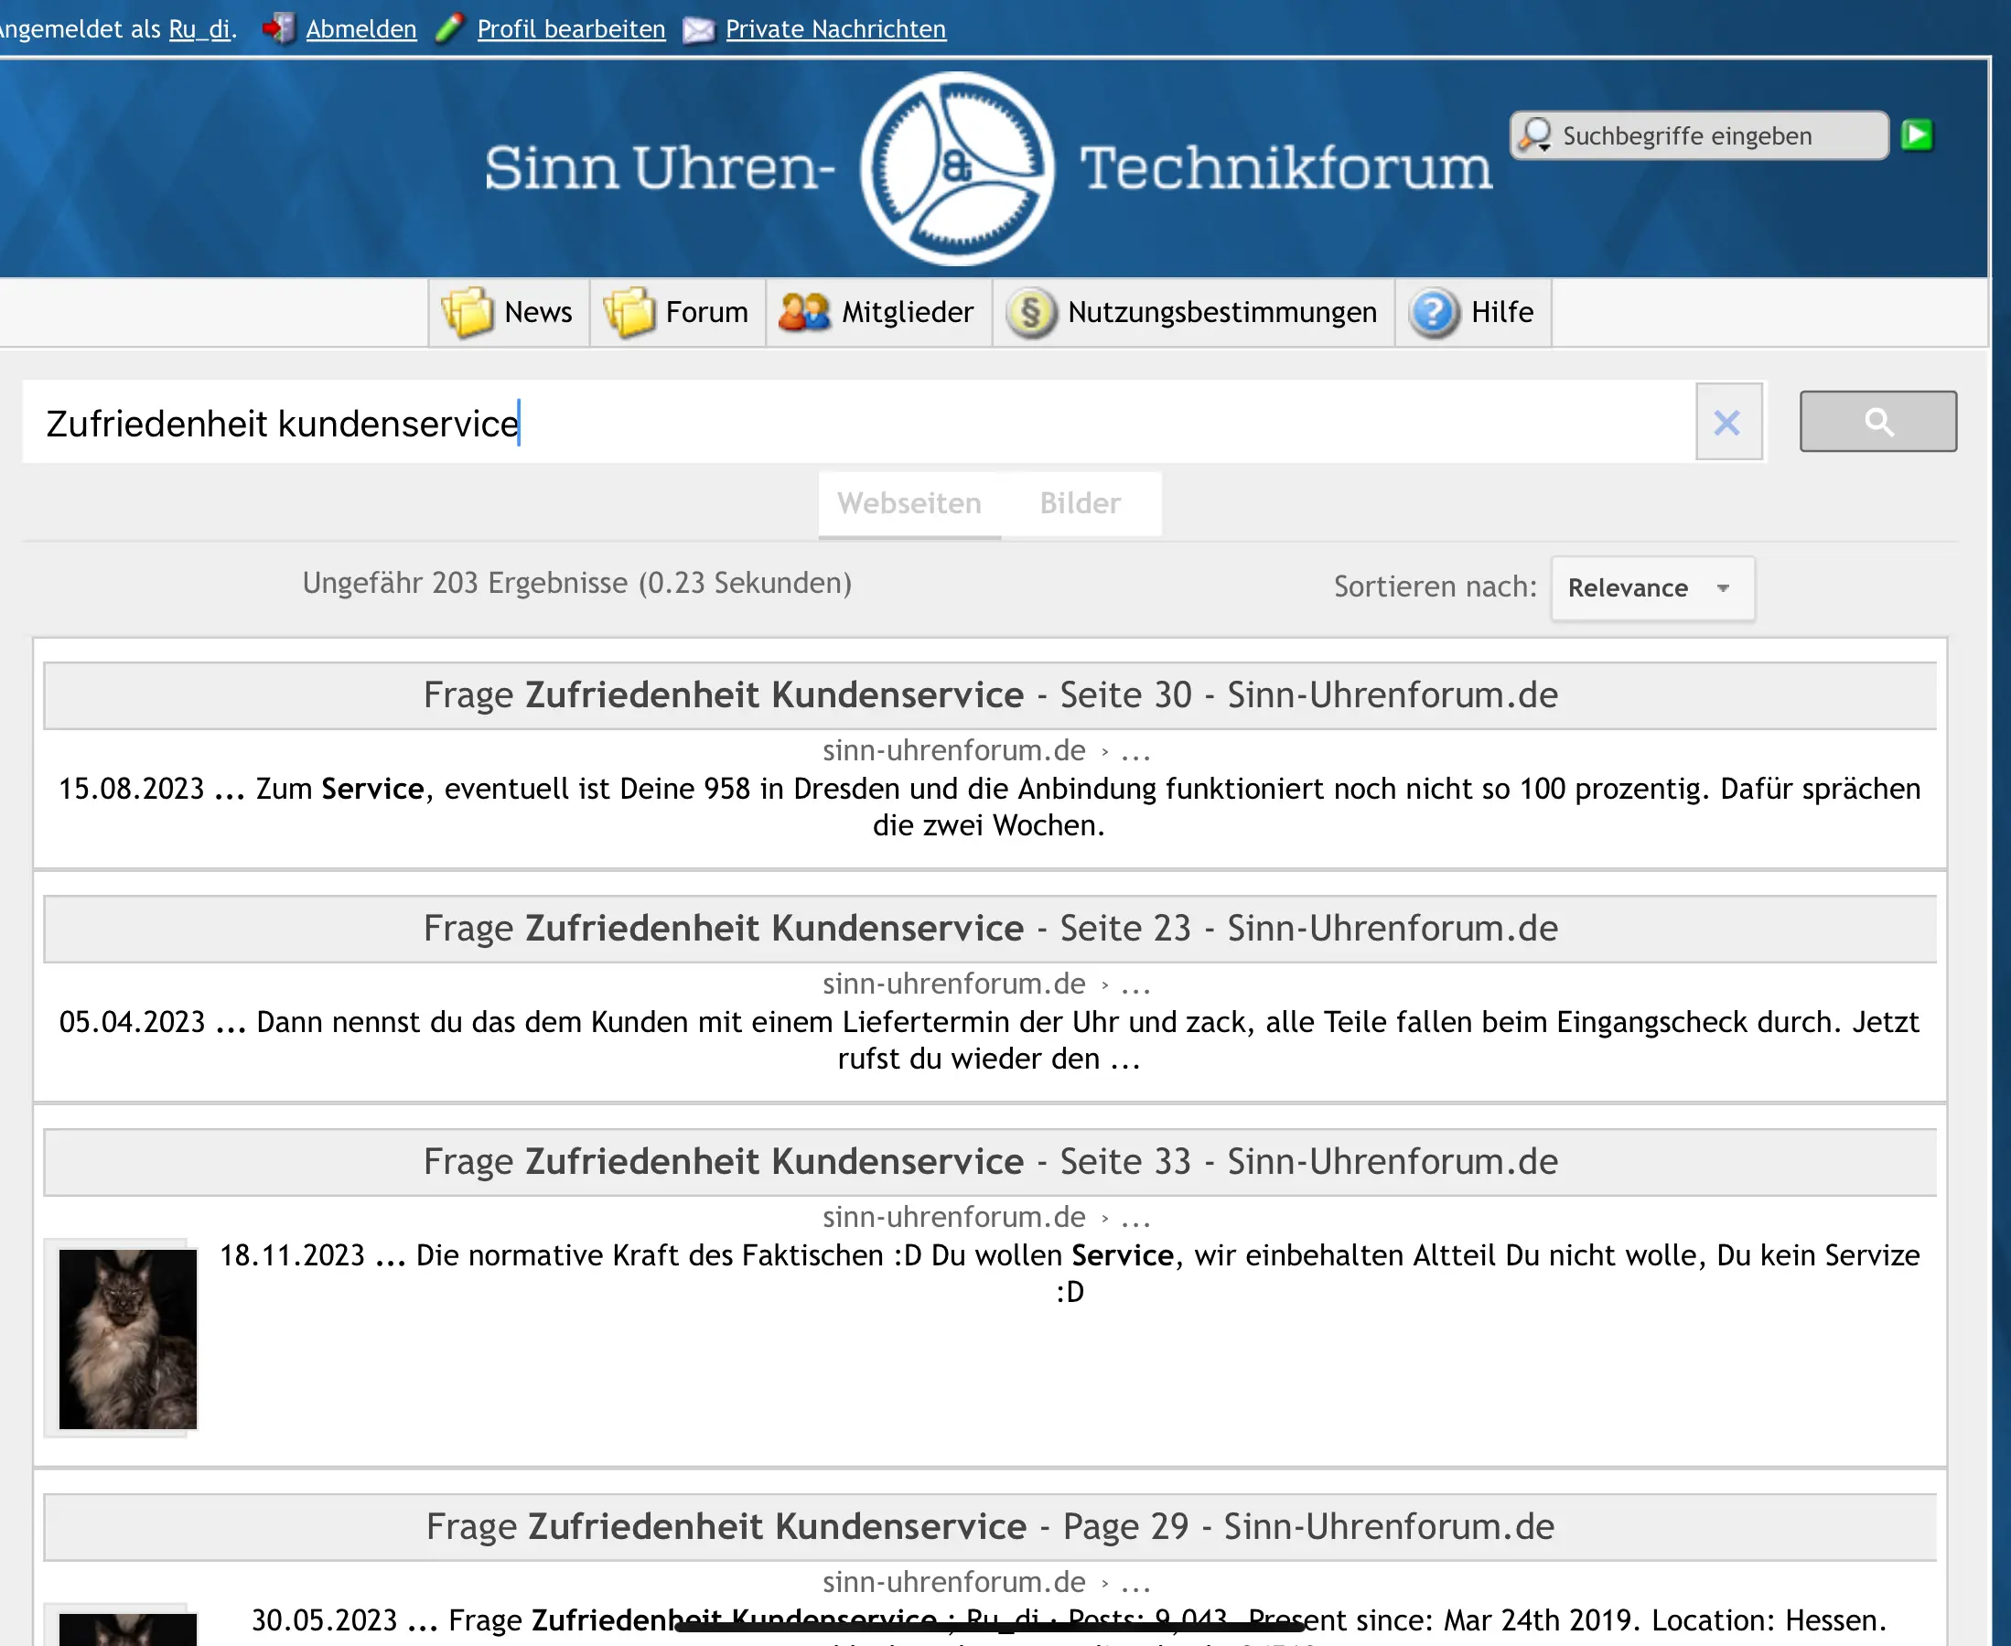Image resolution: width=2011 pixels, height=1646 pixels.
Task: Click the Nutzungsbestimmungen paragraph symbol icon
Action: coord(1031,312)
